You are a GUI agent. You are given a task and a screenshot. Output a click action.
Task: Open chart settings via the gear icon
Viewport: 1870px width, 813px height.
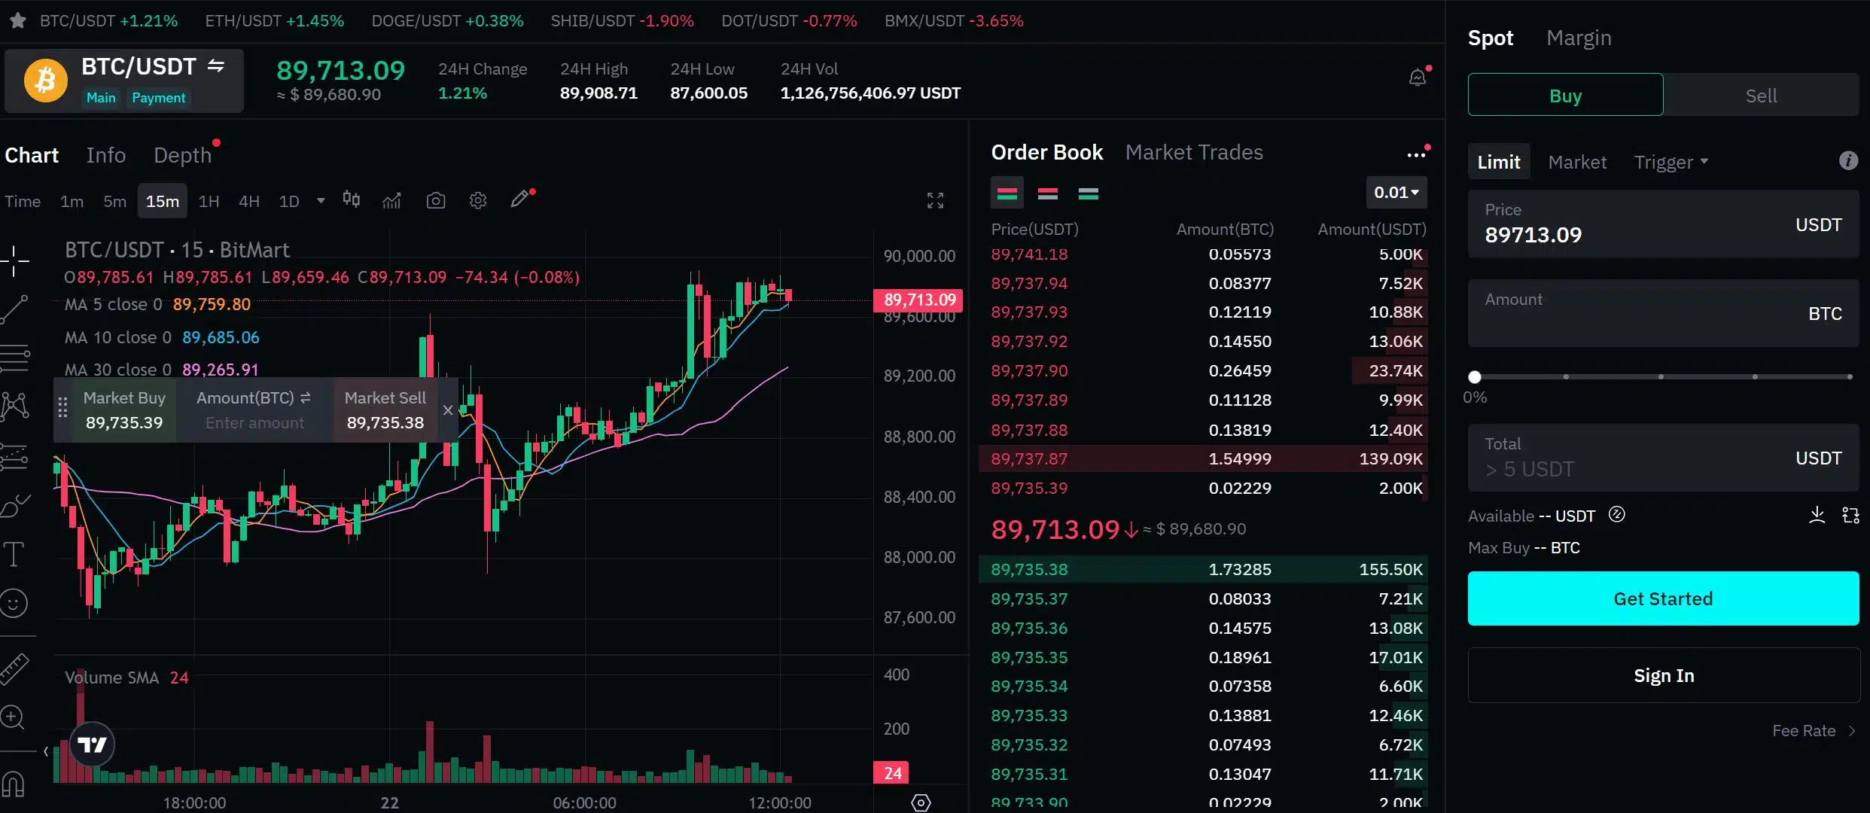pyautogui.click(x=477, y=200)
